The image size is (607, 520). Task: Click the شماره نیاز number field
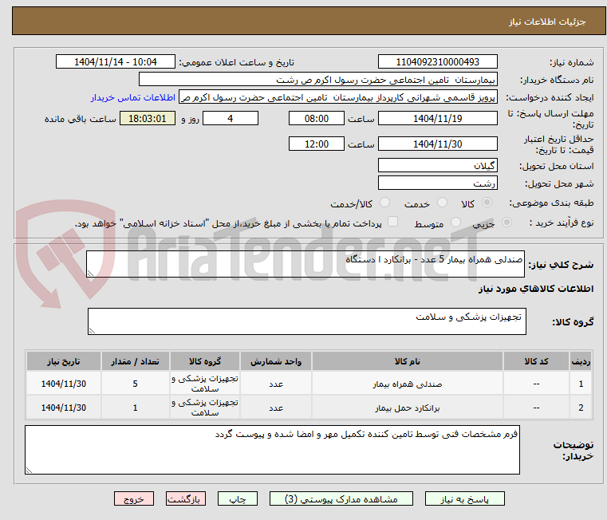click(437, 61)
